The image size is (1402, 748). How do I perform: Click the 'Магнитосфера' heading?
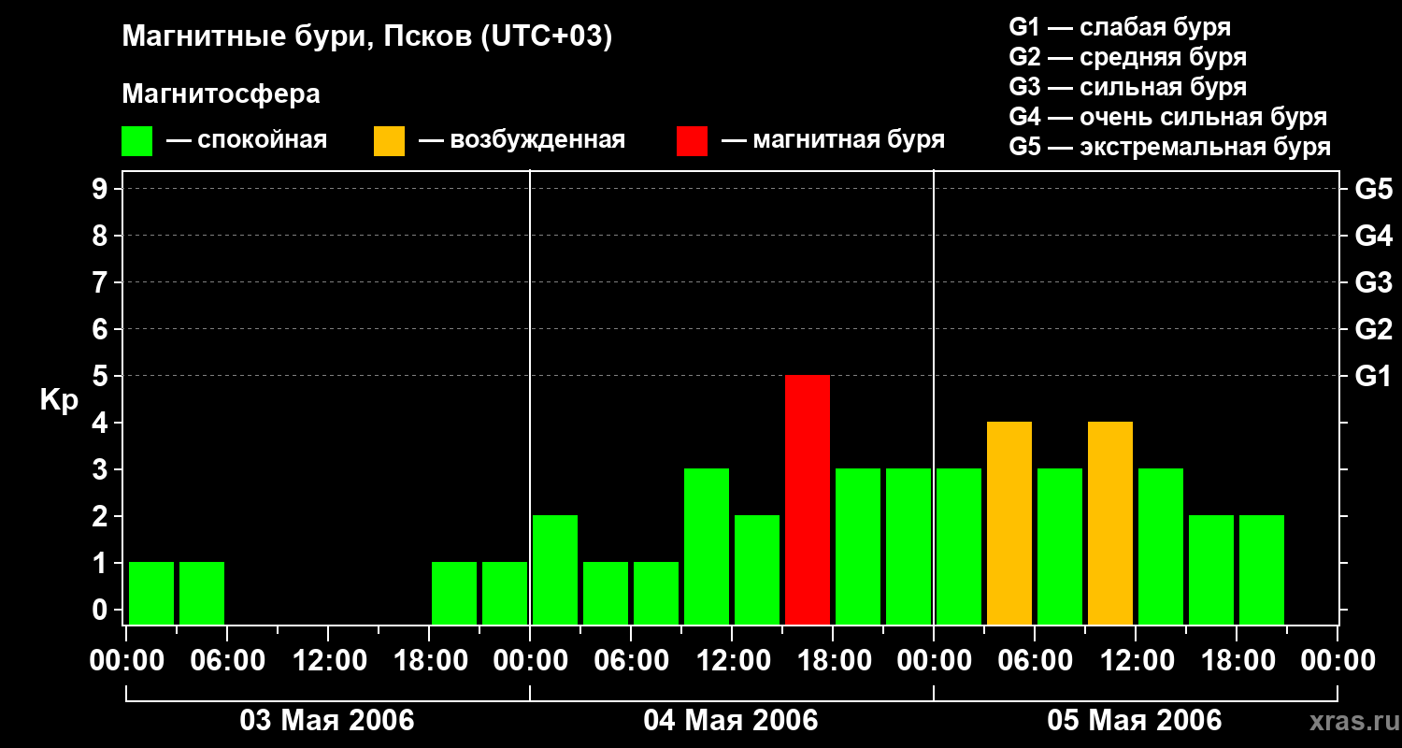click(221, 94)
